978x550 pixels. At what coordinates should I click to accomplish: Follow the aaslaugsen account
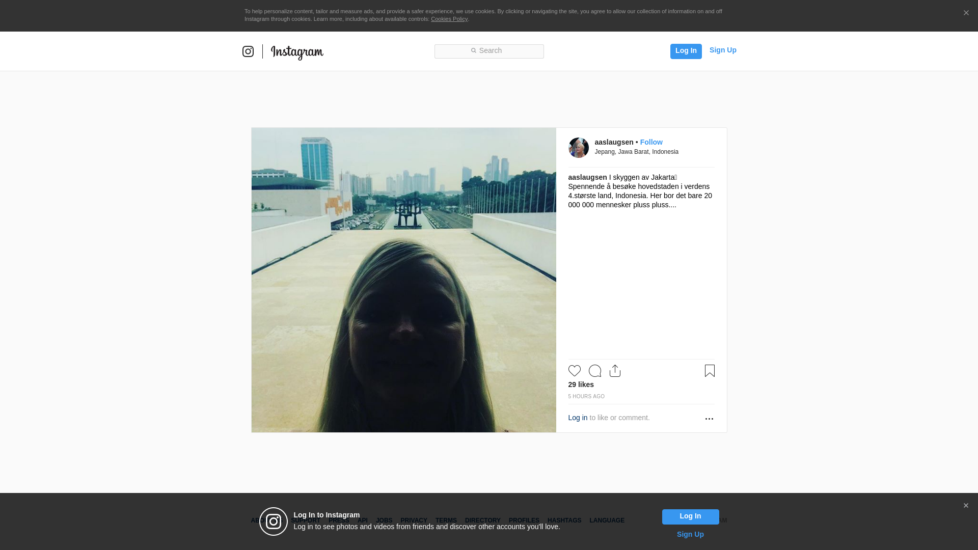click(651, 142)
